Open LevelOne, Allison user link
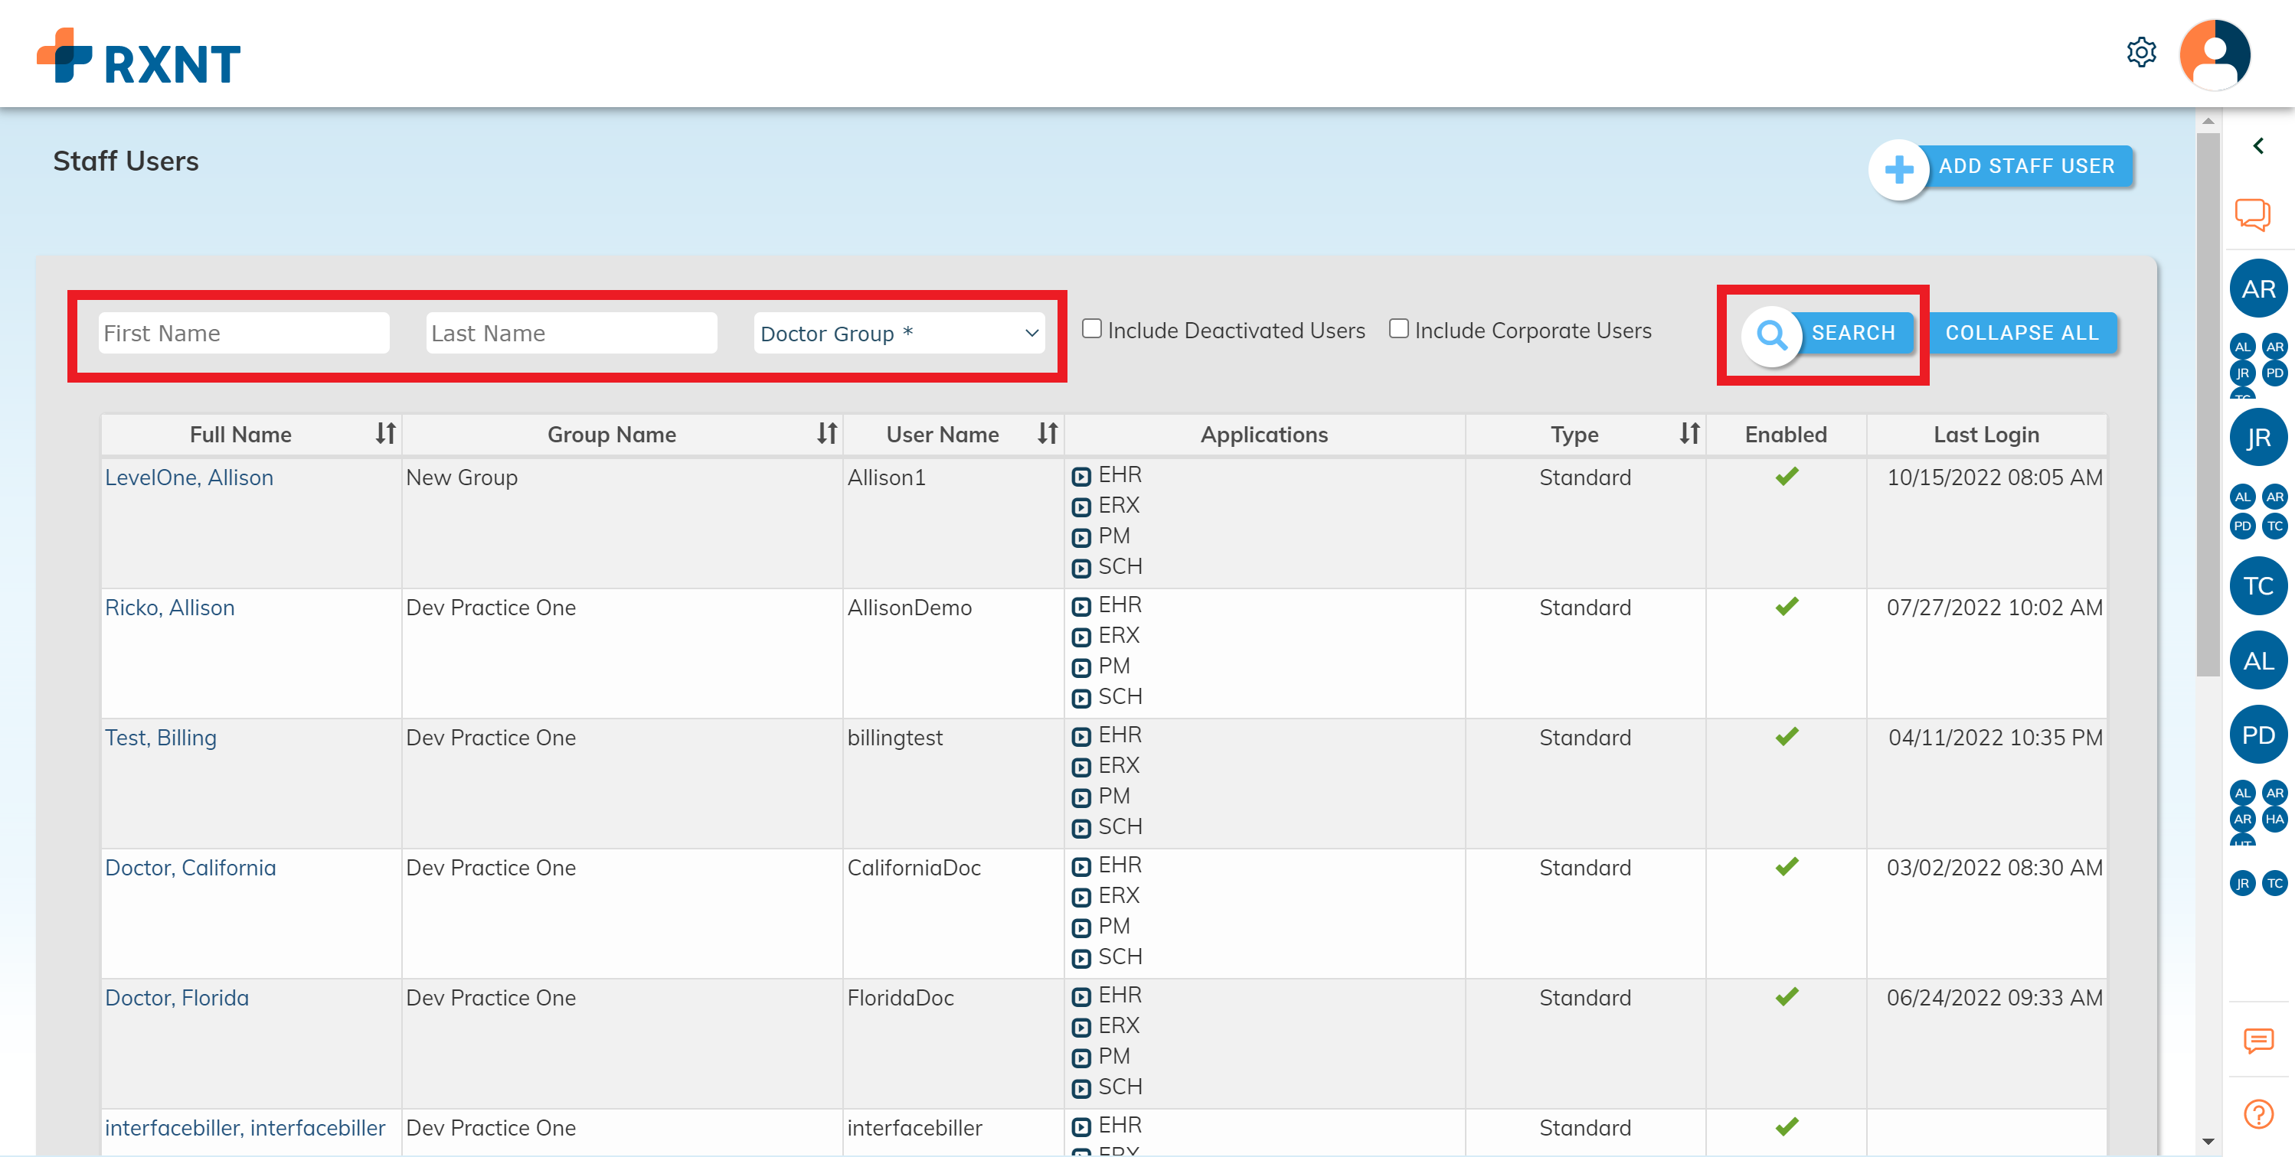Viewport: 2295px width, 1157px height. (189, 477)
